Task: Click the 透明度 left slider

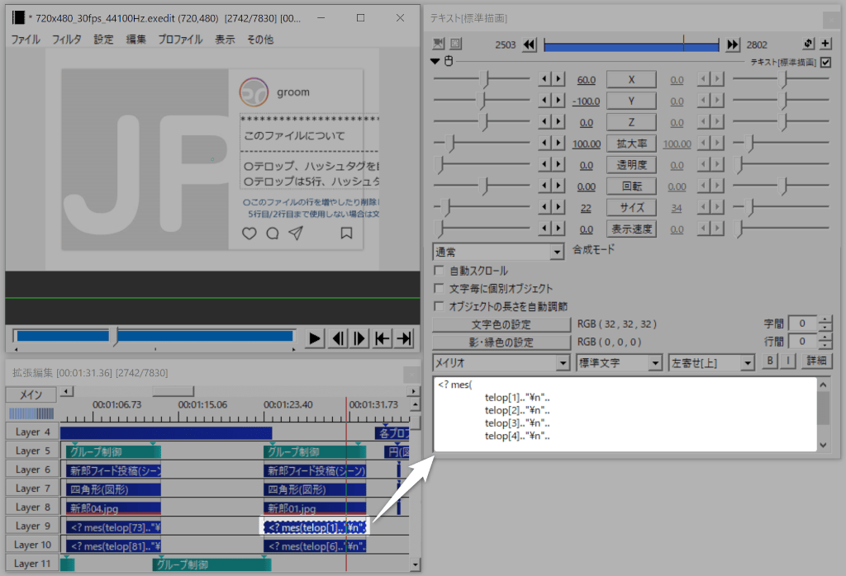Action: point(439,165)
